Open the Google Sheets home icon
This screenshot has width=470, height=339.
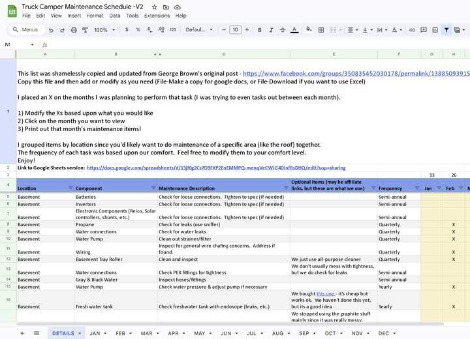click(12, 11)
